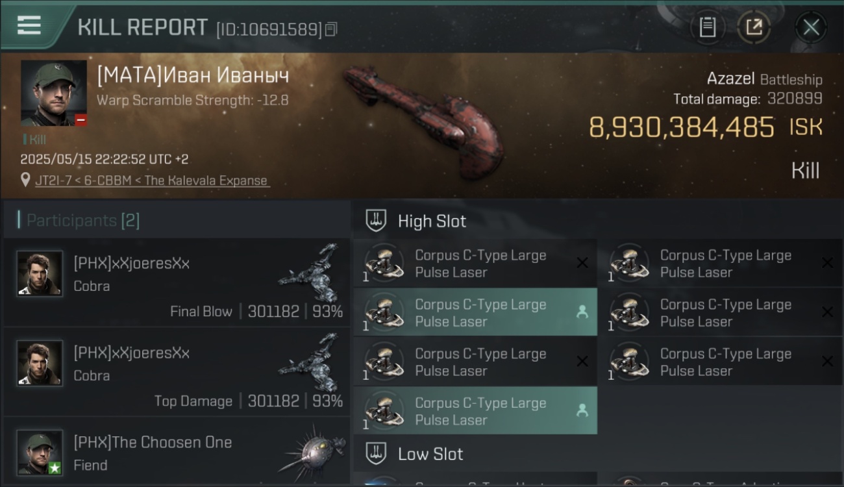
Task: Share the kill report via export icon
Action: 754,27
